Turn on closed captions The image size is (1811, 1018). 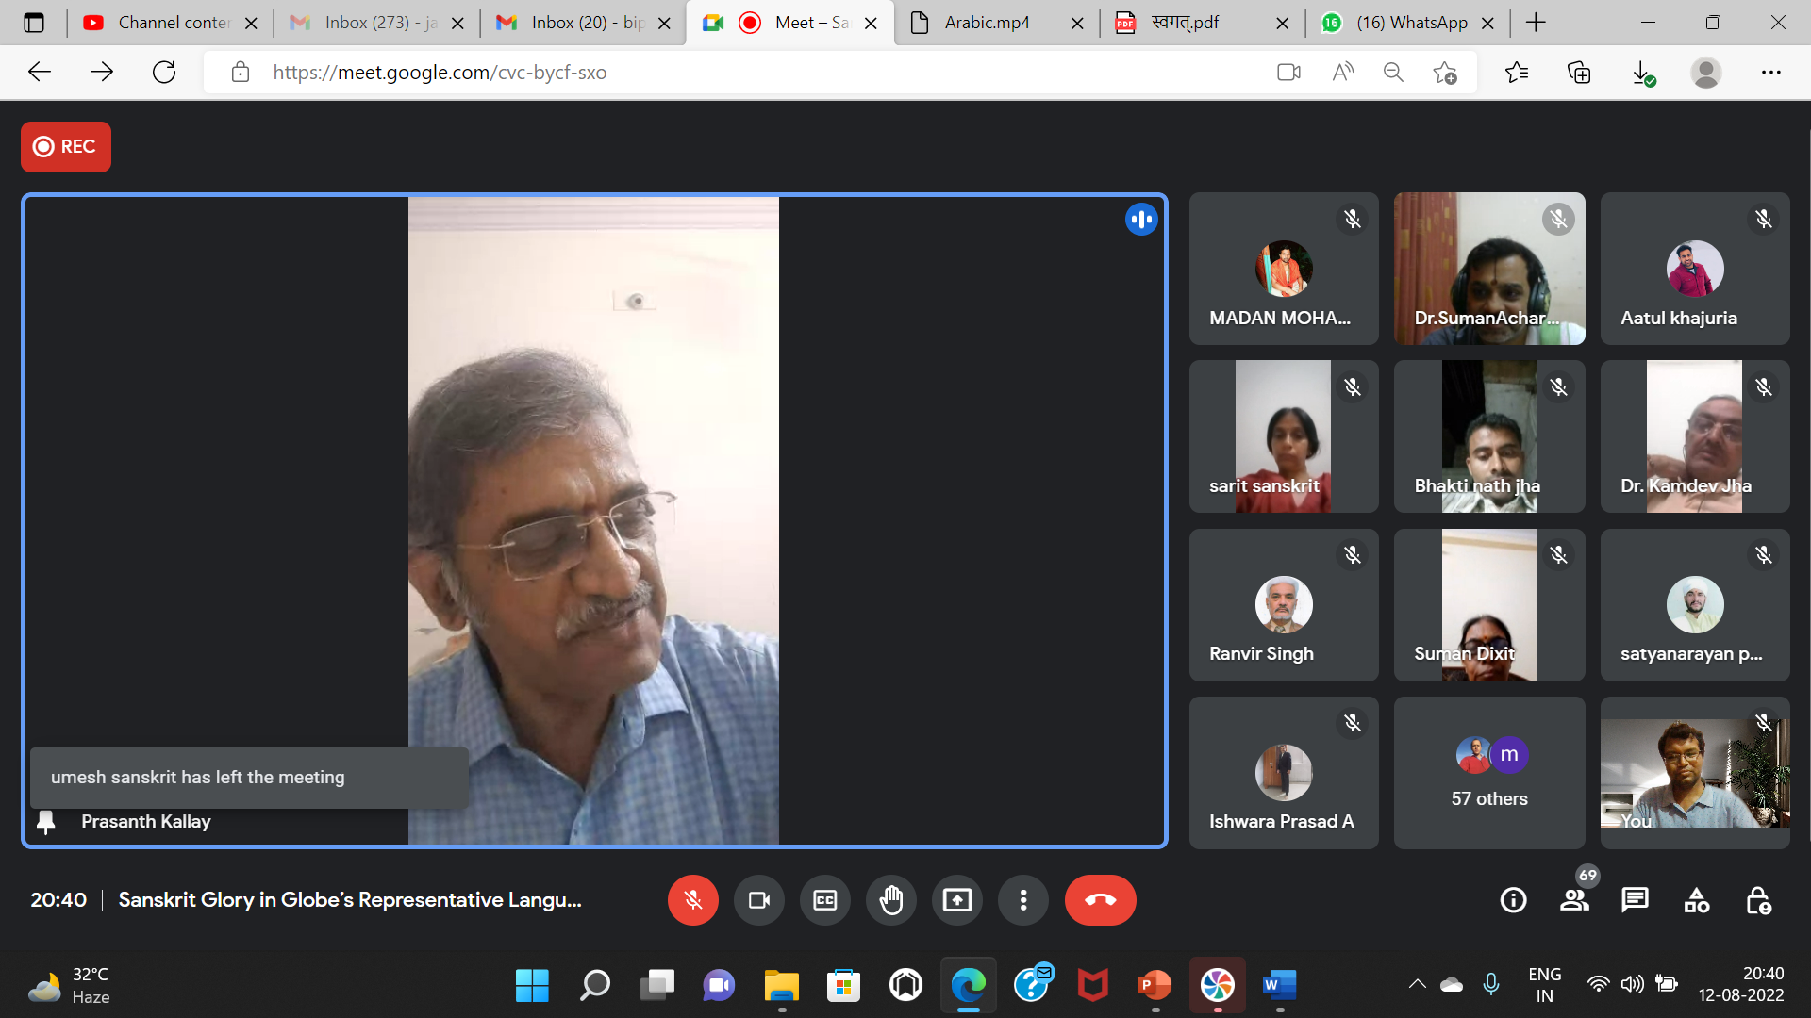[825, 900]
